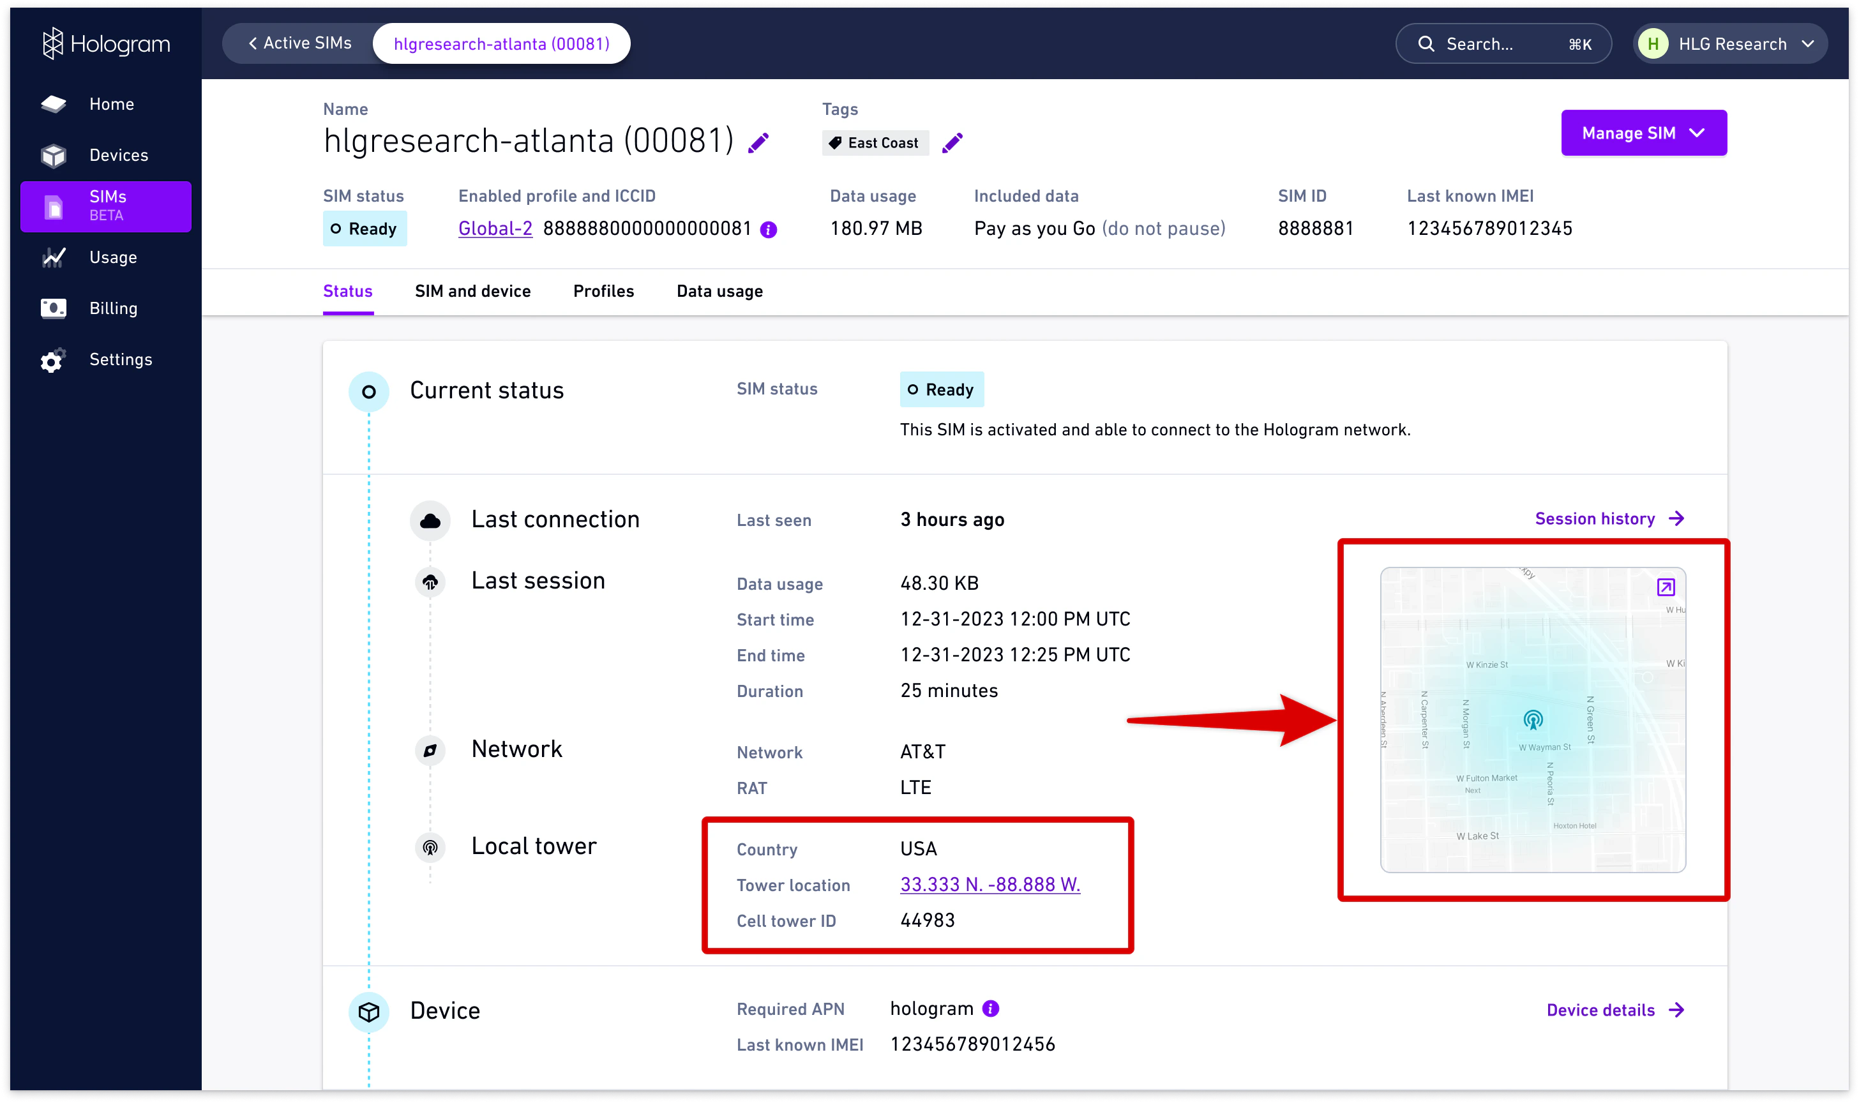Click the HLG Research avatar

click(1653, 44)
